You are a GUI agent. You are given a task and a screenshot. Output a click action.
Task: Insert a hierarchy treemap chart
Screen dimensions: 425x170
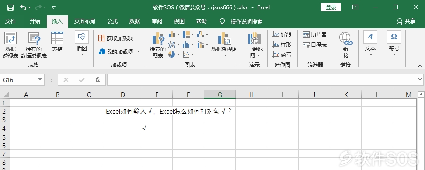tap(188, 34)
